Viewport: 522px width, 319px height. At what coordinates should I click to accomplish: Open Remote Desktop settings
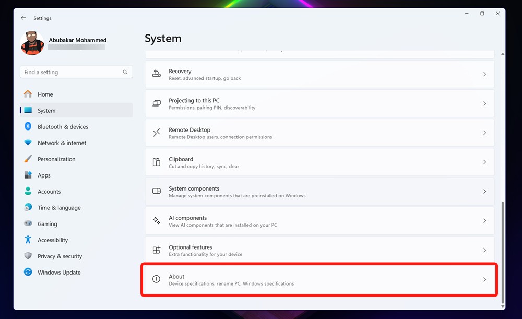coord(319,133)
